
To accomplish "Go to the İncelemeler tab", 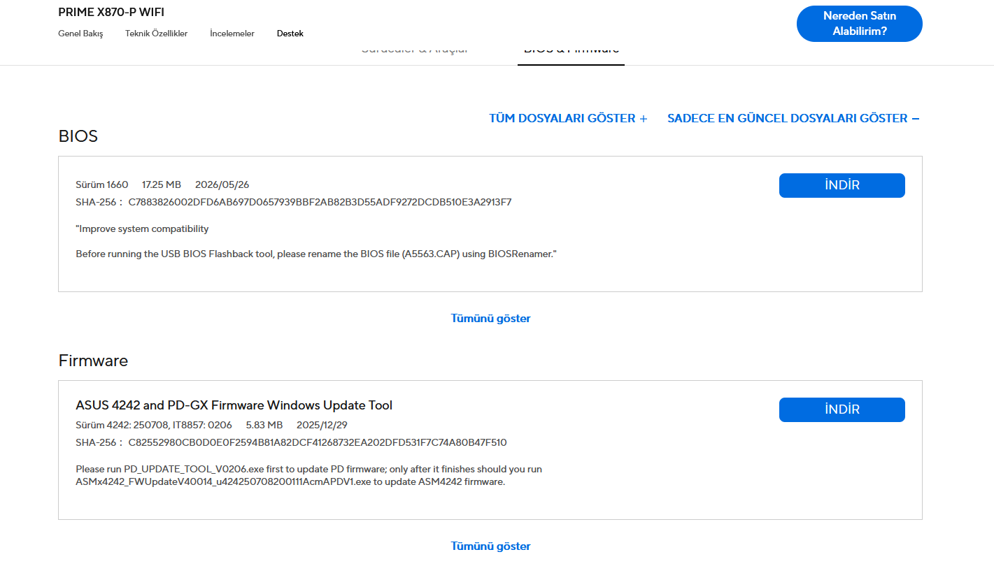I will pyautogui.click(x=232, y=34).
